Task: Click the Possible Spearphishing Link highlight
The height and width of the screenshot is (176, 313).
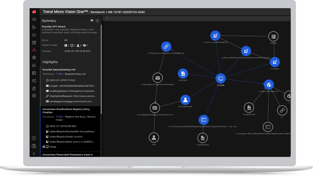Action: tap(59, 69)
